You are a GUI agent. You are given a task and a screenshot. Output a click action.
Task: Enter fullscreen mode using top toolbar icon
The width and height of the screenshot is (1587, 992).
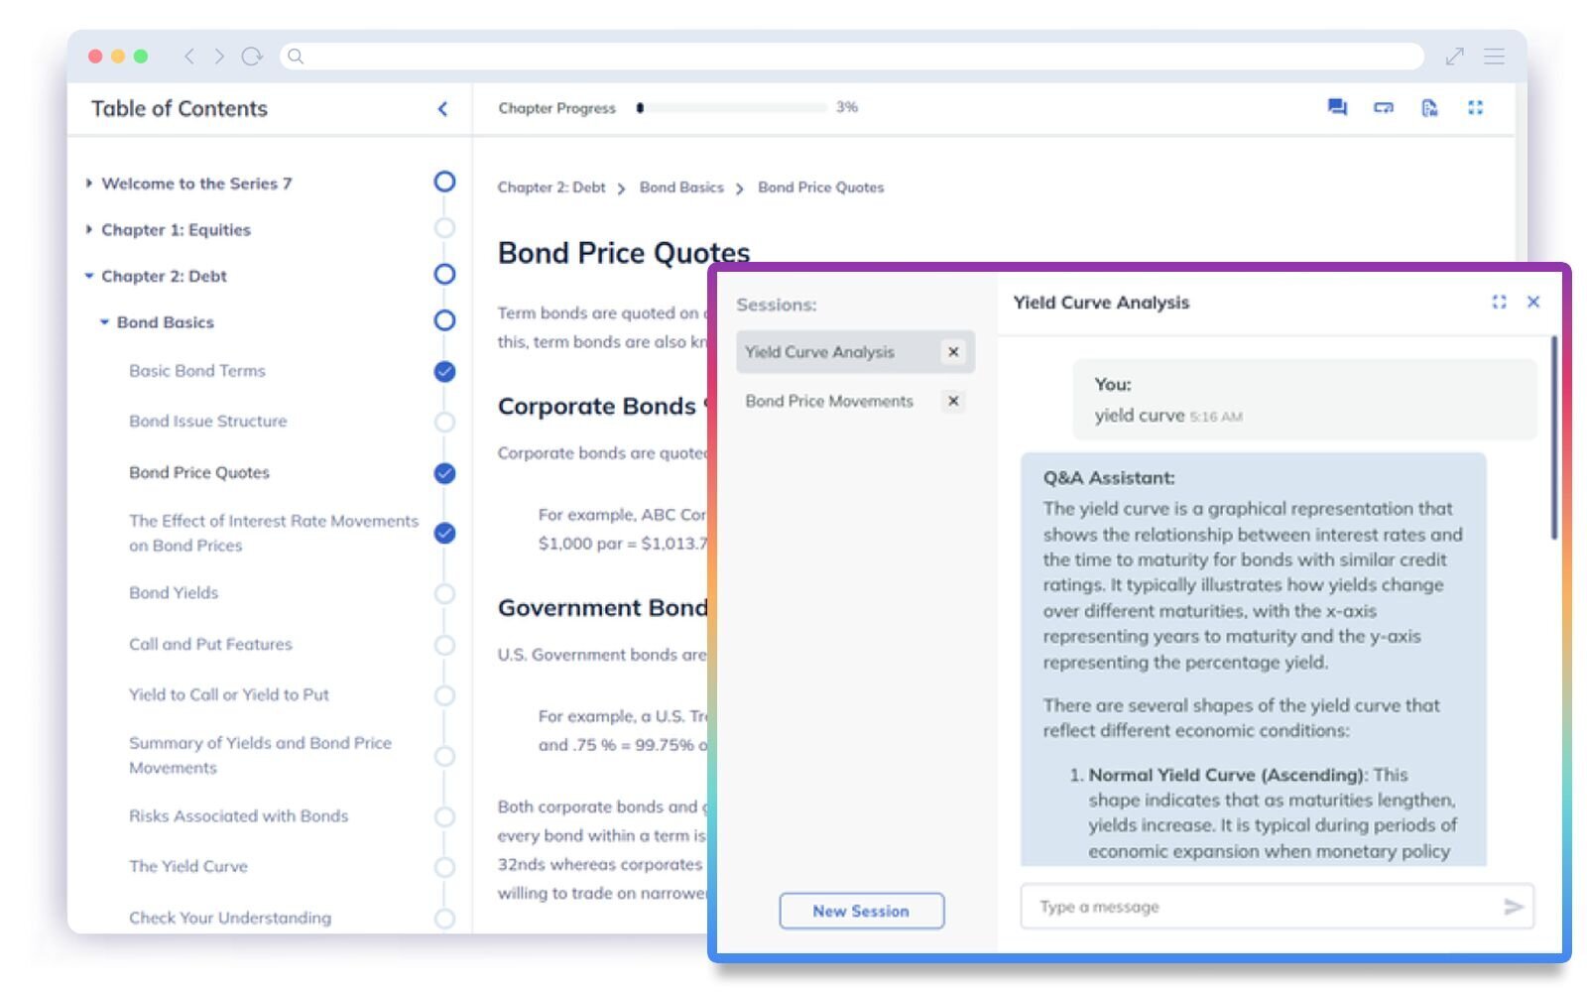pyautogui.click(x=1475, y=107)
